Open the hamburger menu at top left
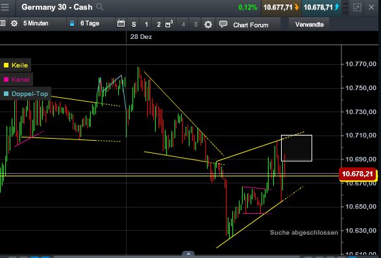This screenshot has height=258, width=381. pos(5,7)
